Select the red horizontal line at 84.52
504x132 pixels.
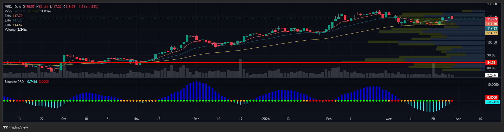(244, 62)
